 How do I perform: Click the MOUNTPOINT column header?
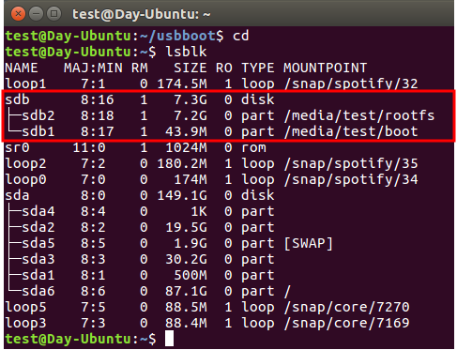325,68
